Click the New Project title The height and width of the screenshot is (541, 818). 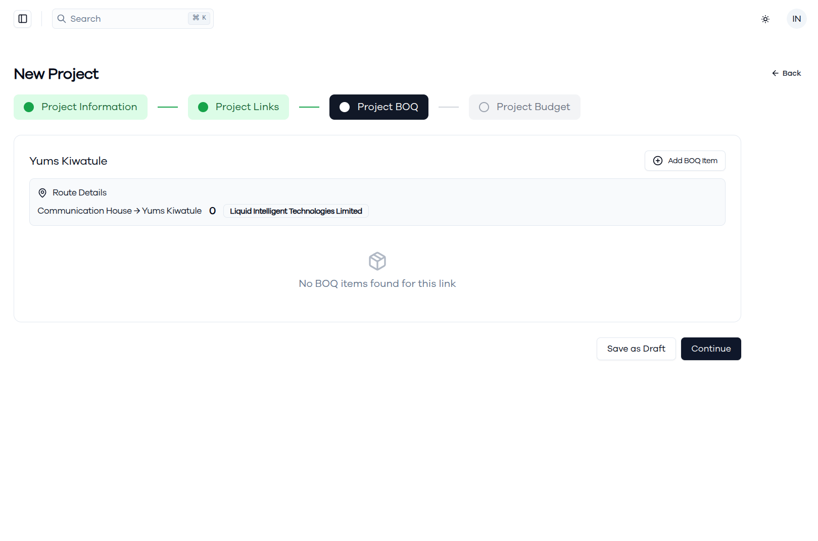pos(56,74)
